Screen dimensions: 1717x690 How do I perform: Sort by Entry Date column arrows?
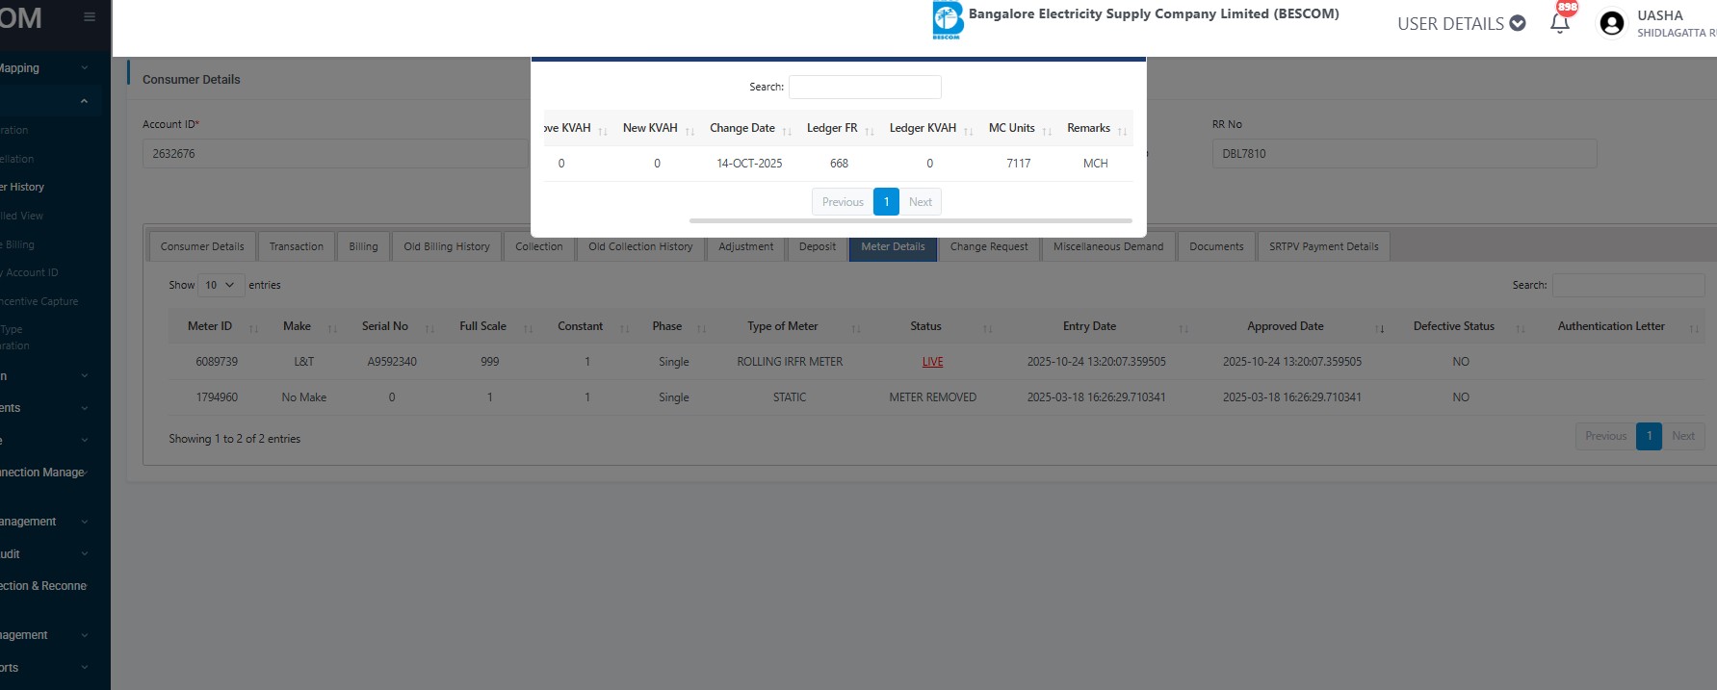pyautogui.click(x=1184, y=328)
